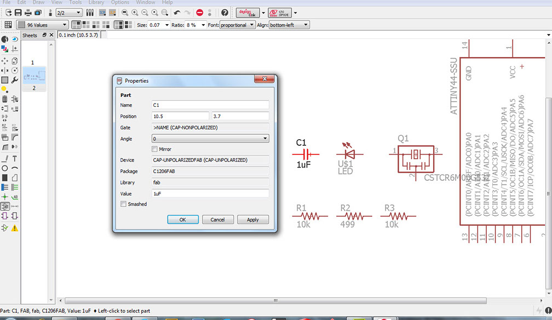Click the Print icon in toolbar
Viewport: 552px width, 320px height.
28,13
